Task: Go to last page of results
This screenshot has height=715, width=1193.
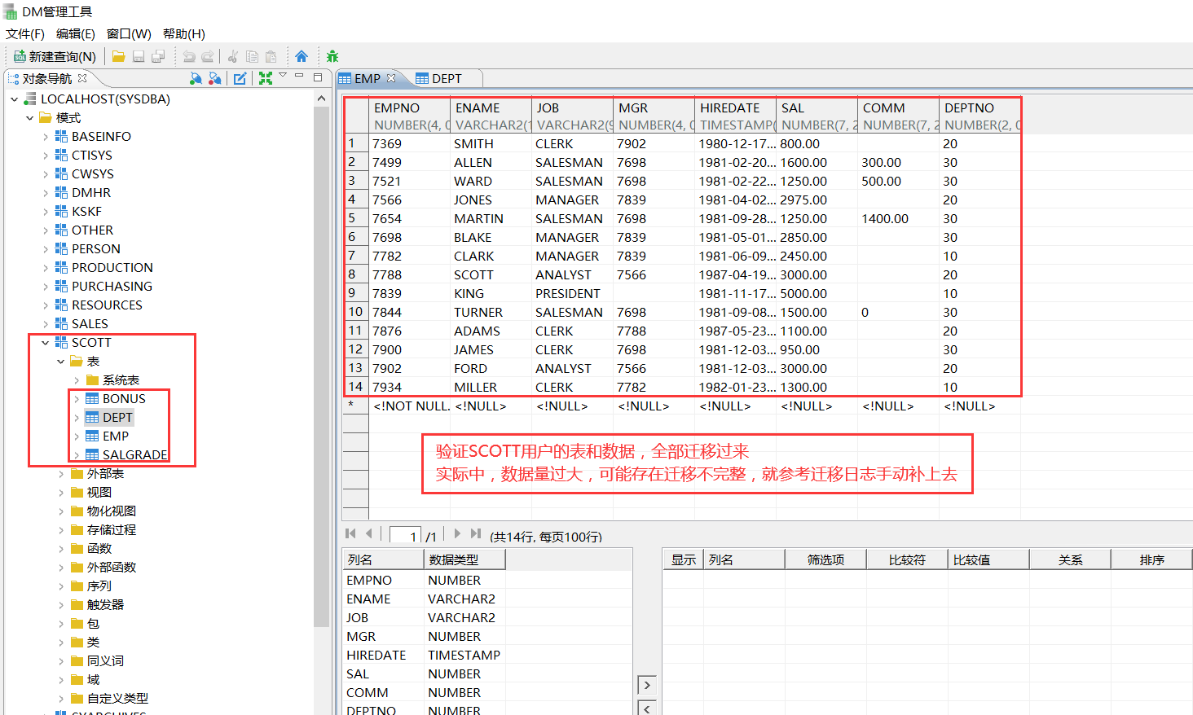Action: tap(476, 534)
